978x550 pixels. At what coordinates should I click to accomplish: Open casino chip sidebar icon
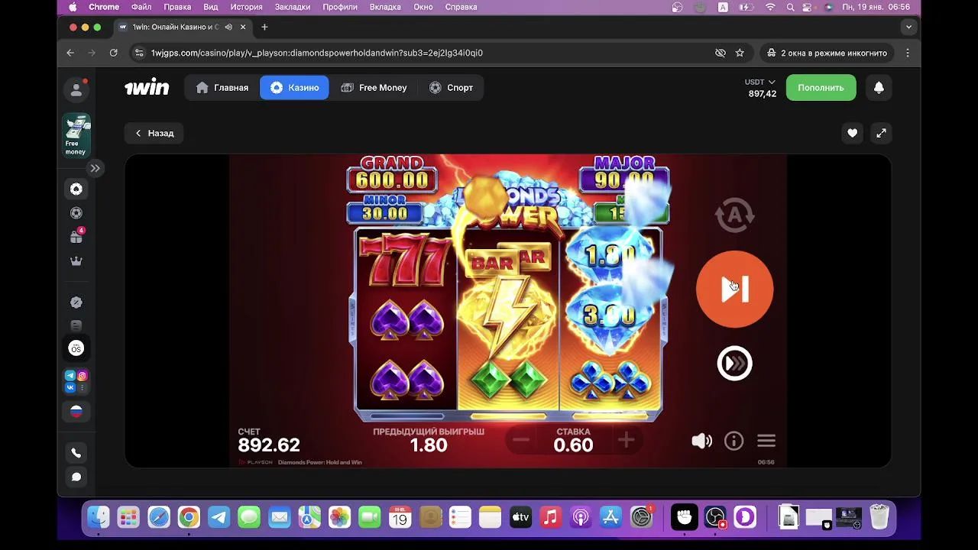[x=76, y=189]
